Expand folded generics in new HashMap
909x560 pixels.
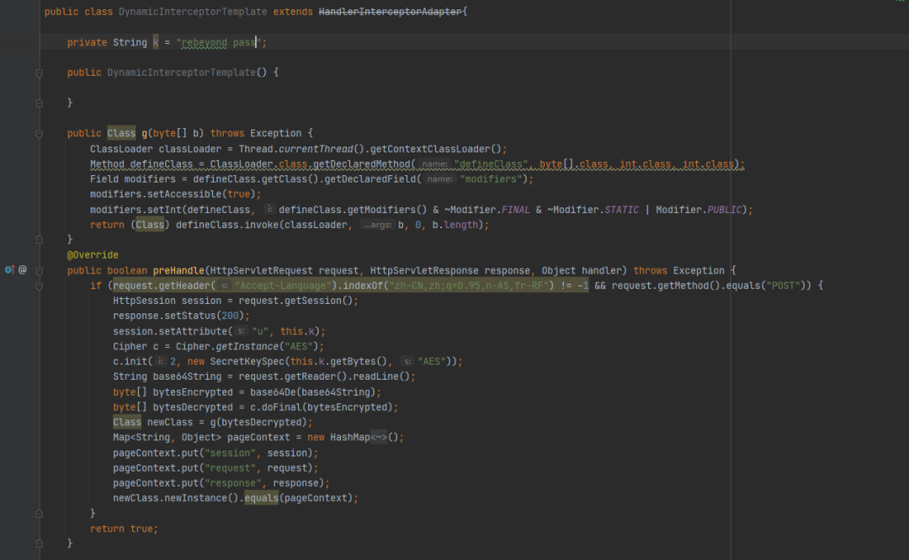[379, 438]
